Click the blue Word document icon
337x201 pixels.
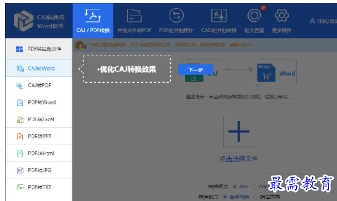pyautogui.click(x=266, y=73)
